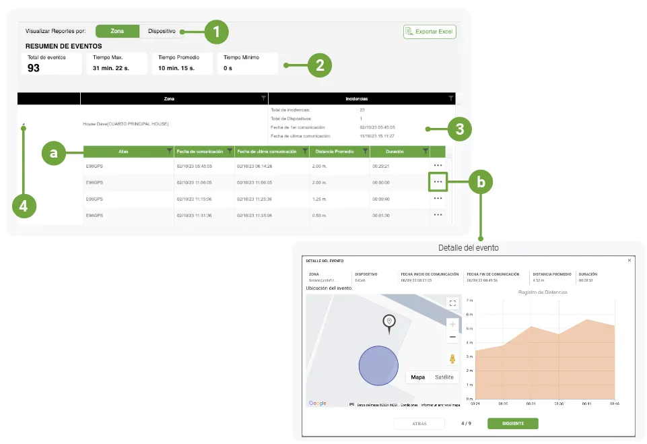The width and height of the screenshot is (647, 444).
Task: Zoom out on the event map
Action: pos(452,338)
